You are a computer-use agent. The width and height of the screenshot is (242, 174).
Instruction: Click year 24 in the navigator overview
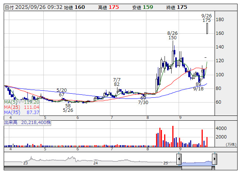[x=96, y=163]
